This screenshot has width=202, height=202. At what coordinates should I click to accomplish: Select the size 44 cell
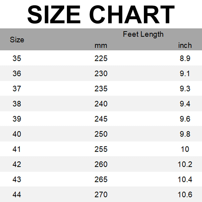pos(17,195)
